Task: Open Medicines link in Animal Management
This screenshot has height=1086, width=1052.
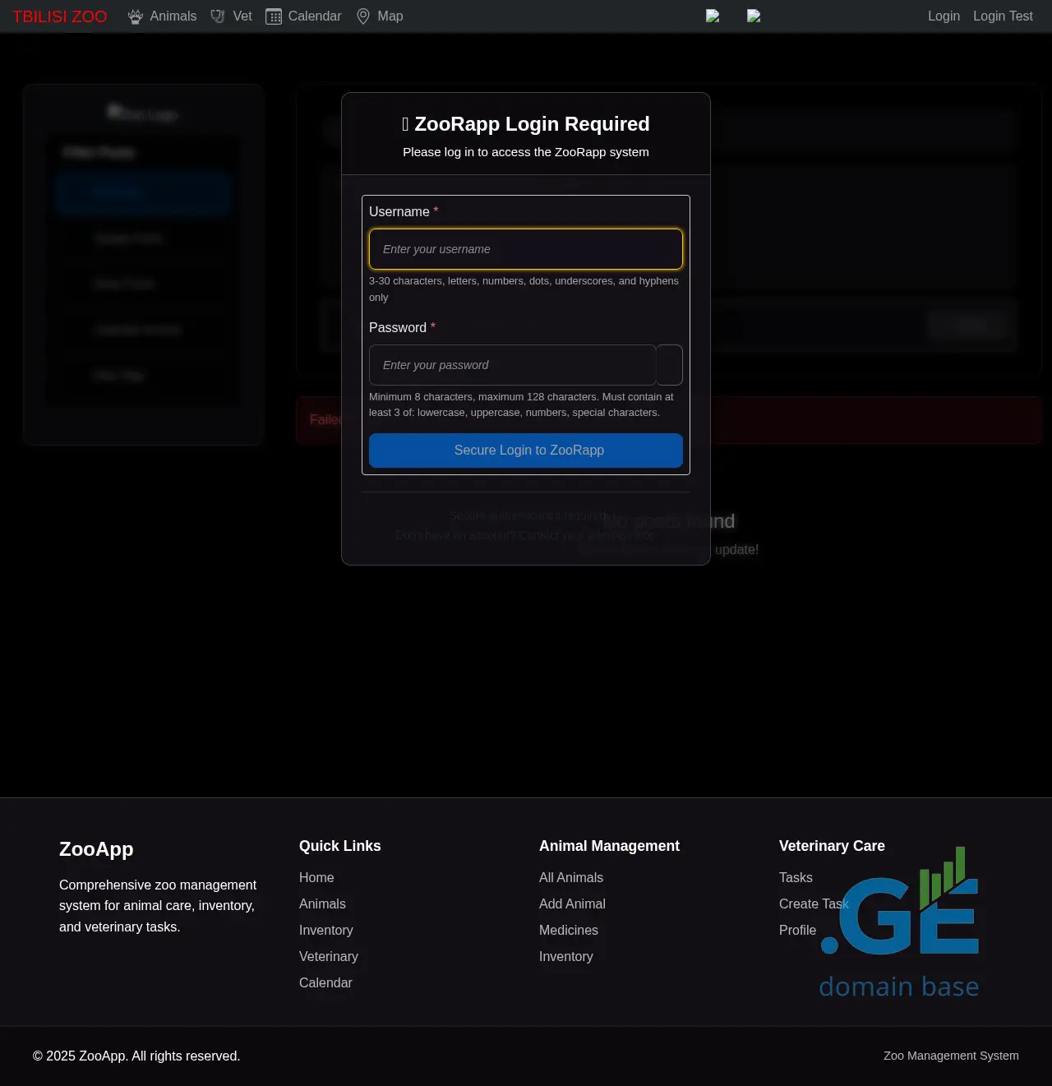Action: [x=569, y=931]
